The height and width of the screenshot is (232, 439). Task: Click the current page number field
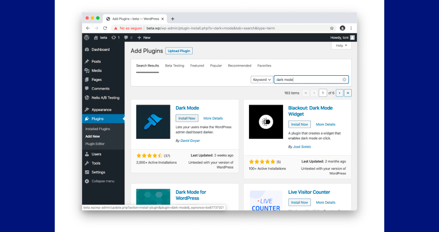[323, 93]
